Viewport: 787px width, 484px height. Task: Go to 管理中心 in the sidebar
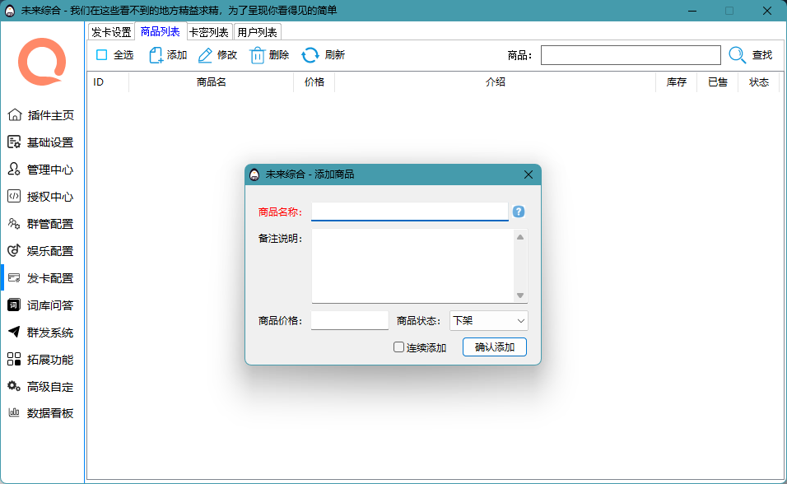coord(41,169)
